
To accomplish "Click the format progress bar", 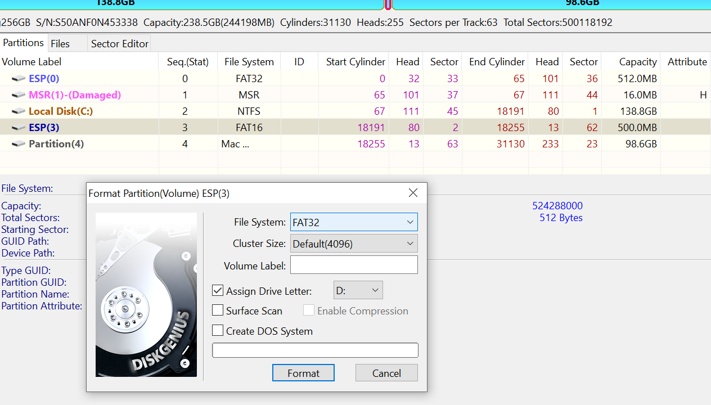I will 315,350.
